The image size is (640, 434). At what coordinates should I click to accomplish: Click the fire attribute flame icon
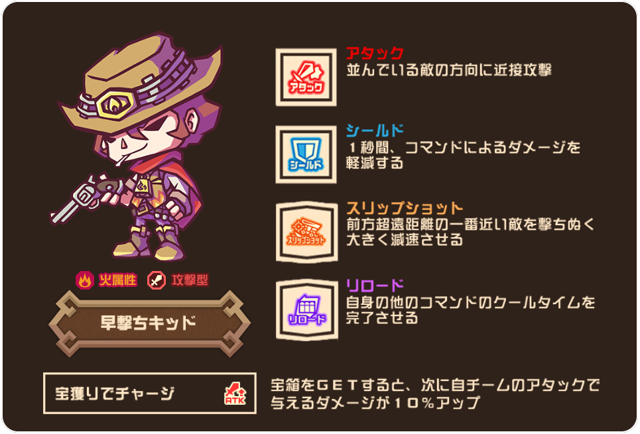[x=85, y=280]
